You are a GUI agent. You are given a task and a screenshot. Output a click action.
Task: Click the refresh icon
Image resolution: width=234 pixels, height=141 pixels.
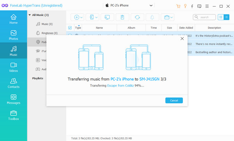point(137,17)
